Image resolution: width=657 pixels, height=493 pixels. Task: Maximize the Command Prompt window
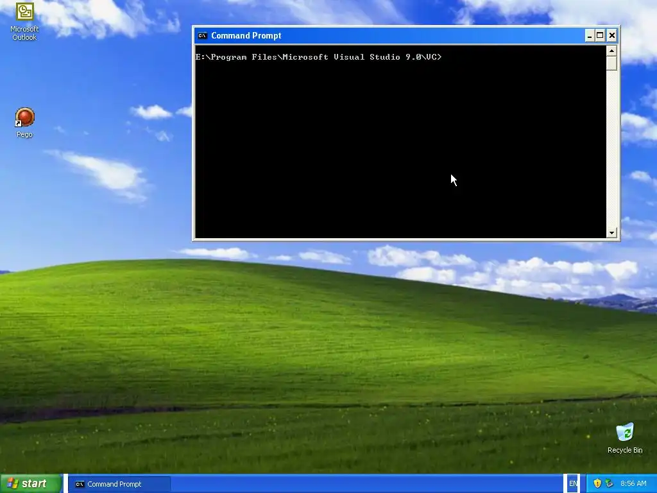pyautogui.click(x=600, y=36)
